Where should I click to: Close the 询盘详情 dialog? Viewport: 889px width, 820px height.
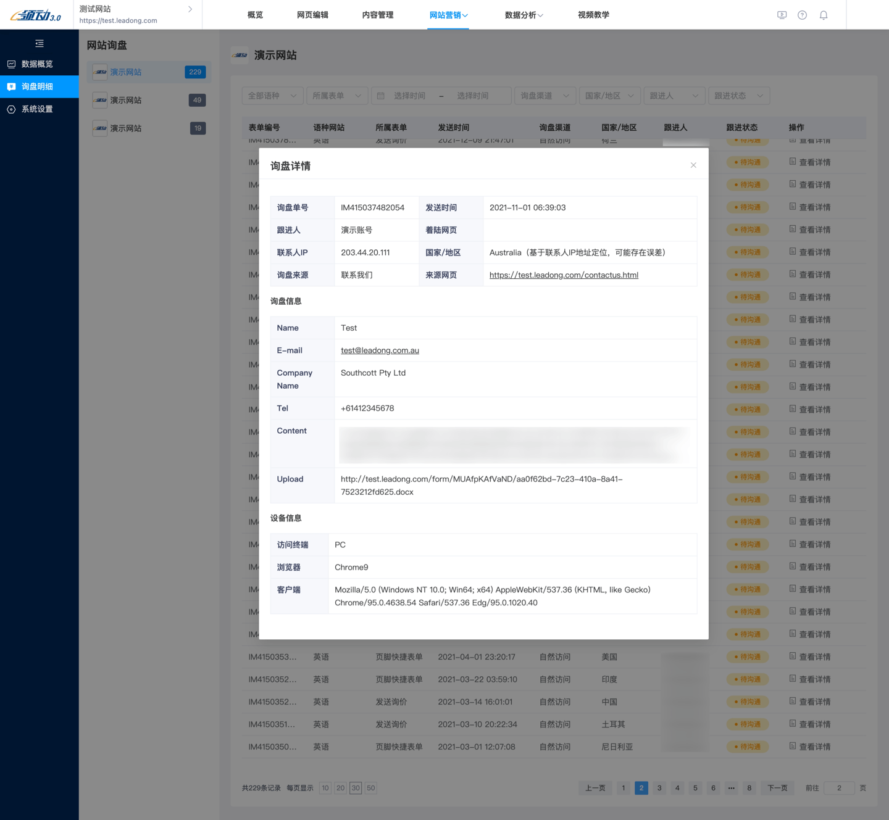click(693, 165)
